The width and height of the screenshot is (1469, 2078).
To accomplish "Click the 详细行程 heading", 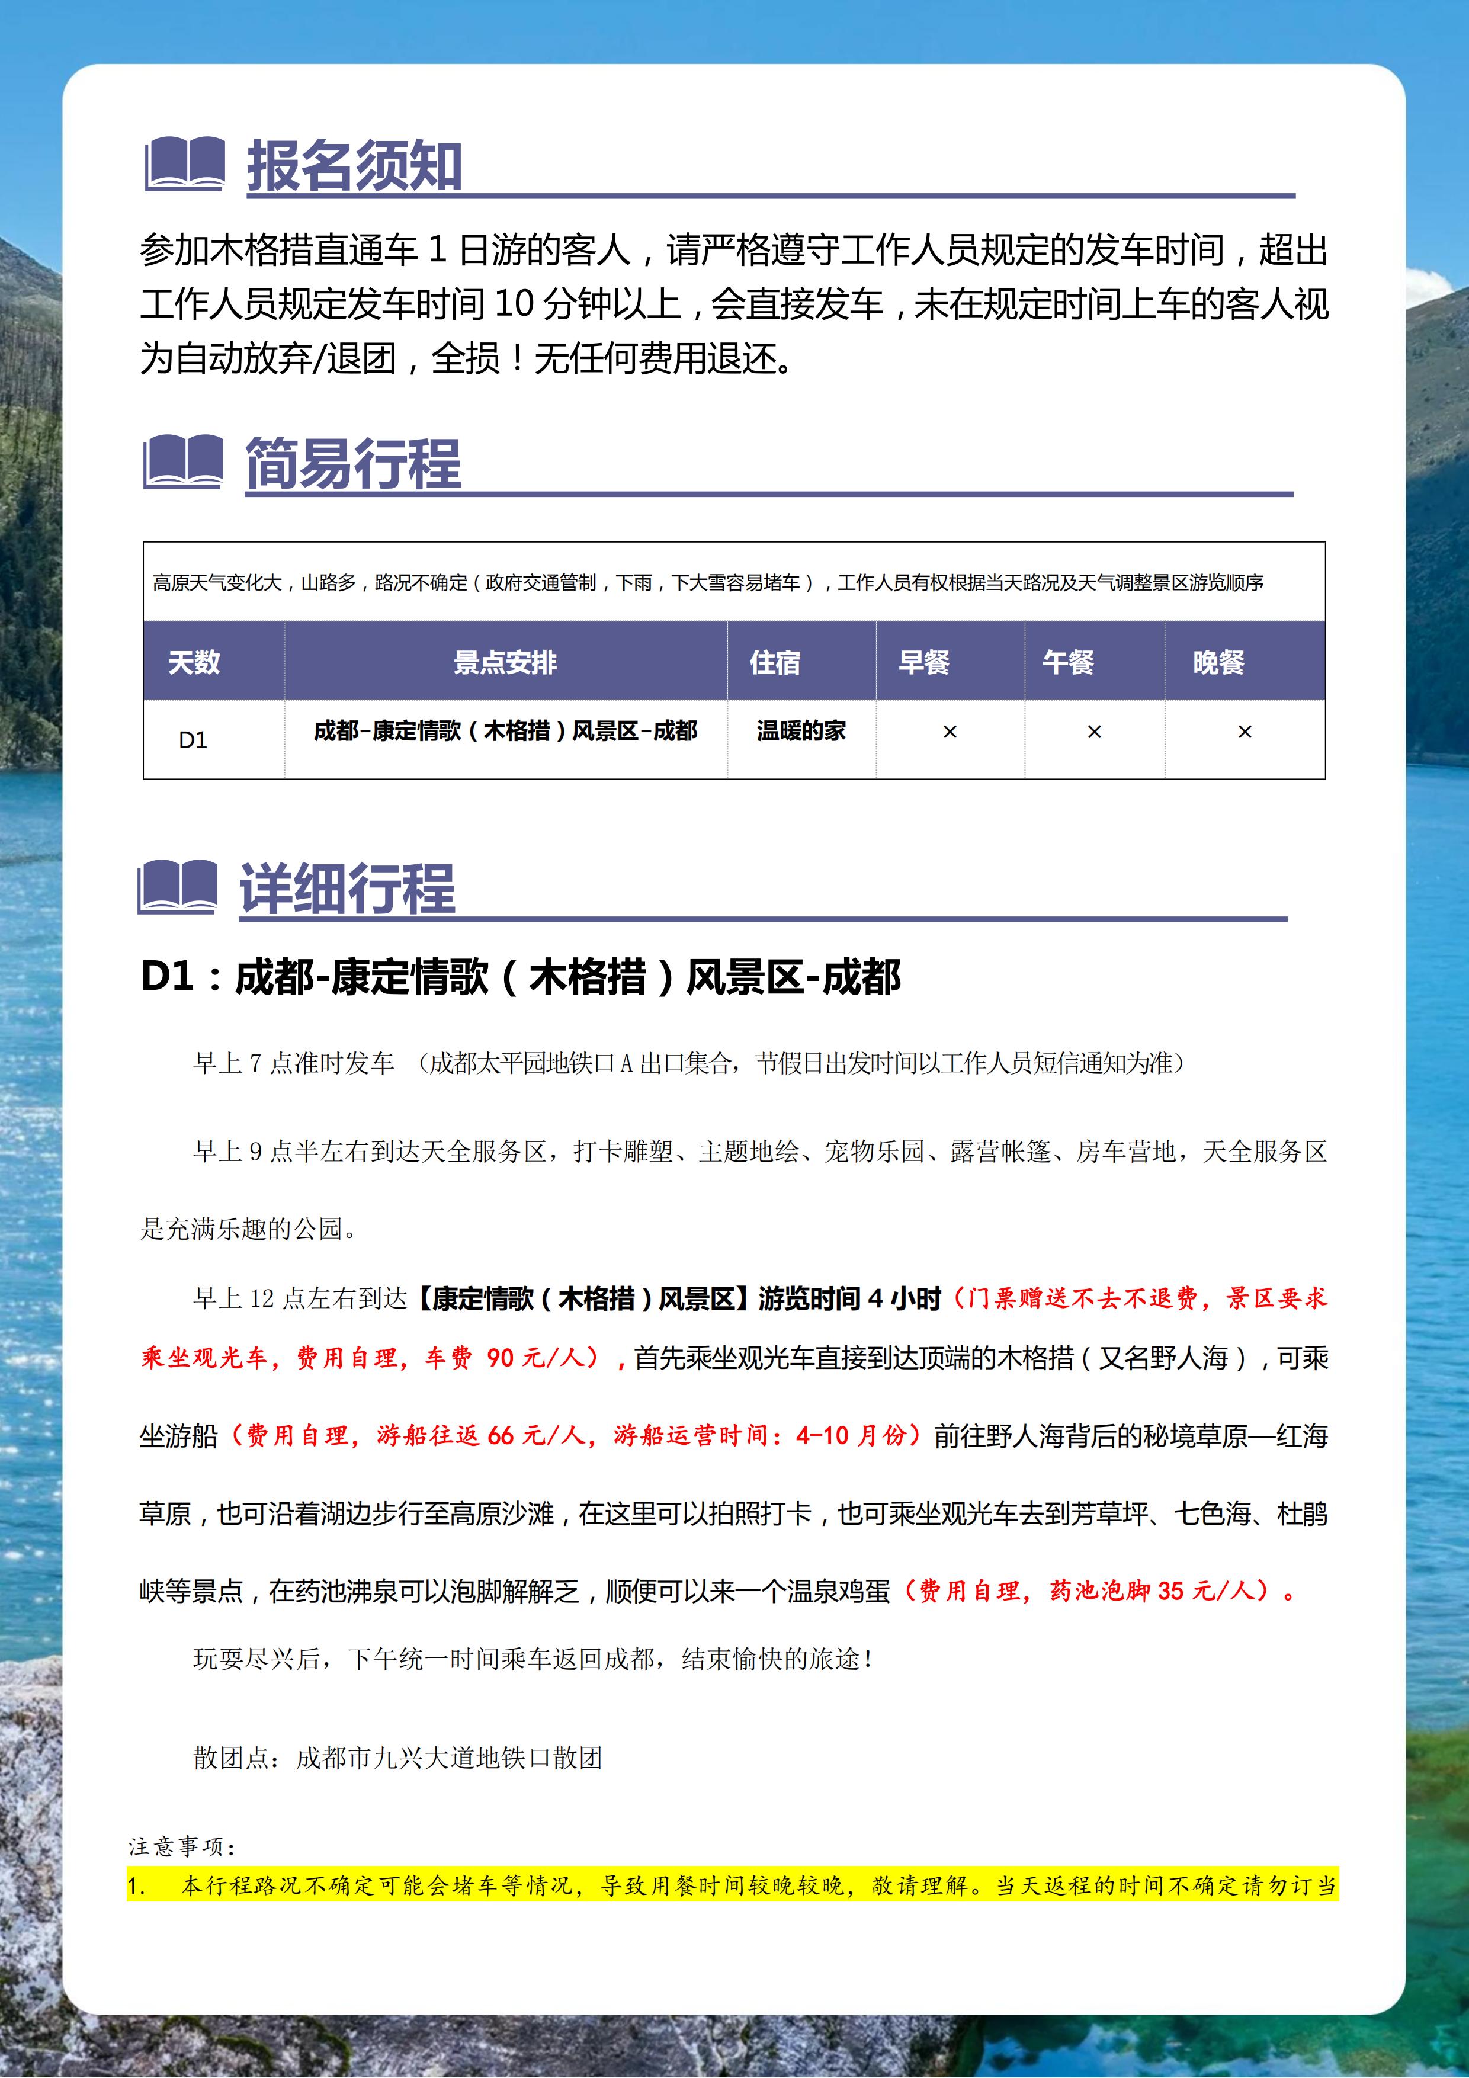I will pyautogui.click(x=347, y=889).
